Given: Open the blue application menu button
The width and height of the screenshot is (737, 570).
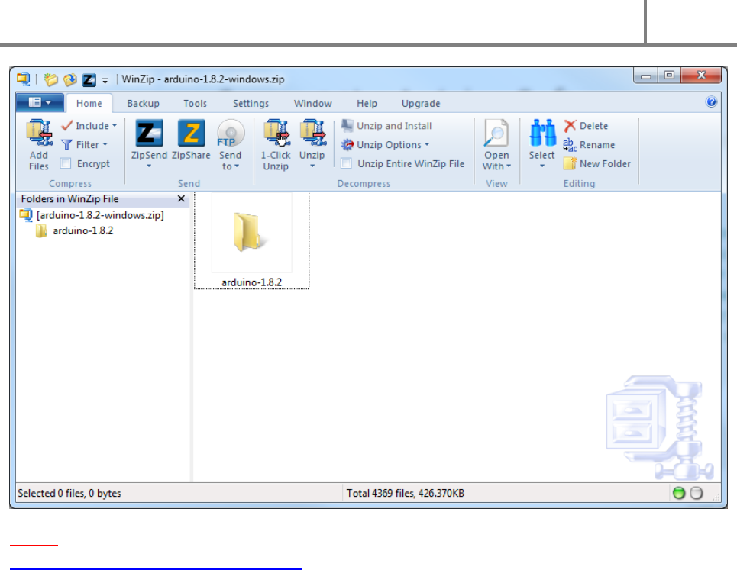Looking at the screenshot, I should pyautogui.click(x=40, y=102).
